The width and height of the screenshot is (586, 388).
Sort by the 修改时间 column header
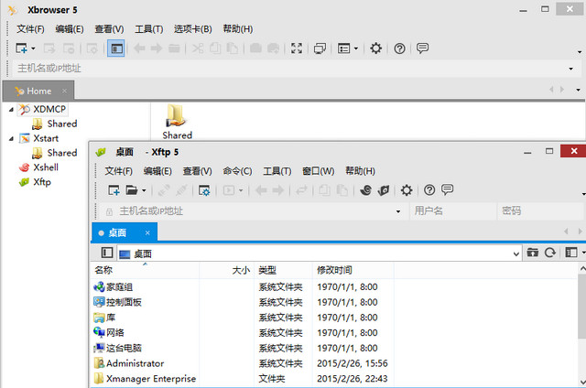tap(353, 270)
